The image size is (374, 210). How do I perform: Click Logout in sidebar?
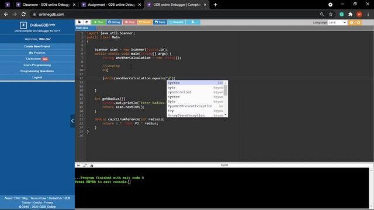[x=37, y=78]
